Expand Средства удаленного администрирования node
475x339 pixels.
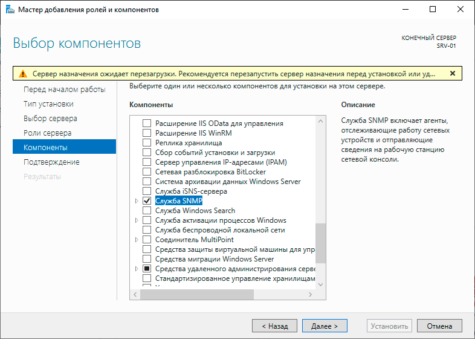click(137, 269)
